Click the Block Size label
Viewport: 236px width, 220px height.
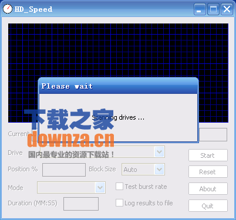point(102,169)
